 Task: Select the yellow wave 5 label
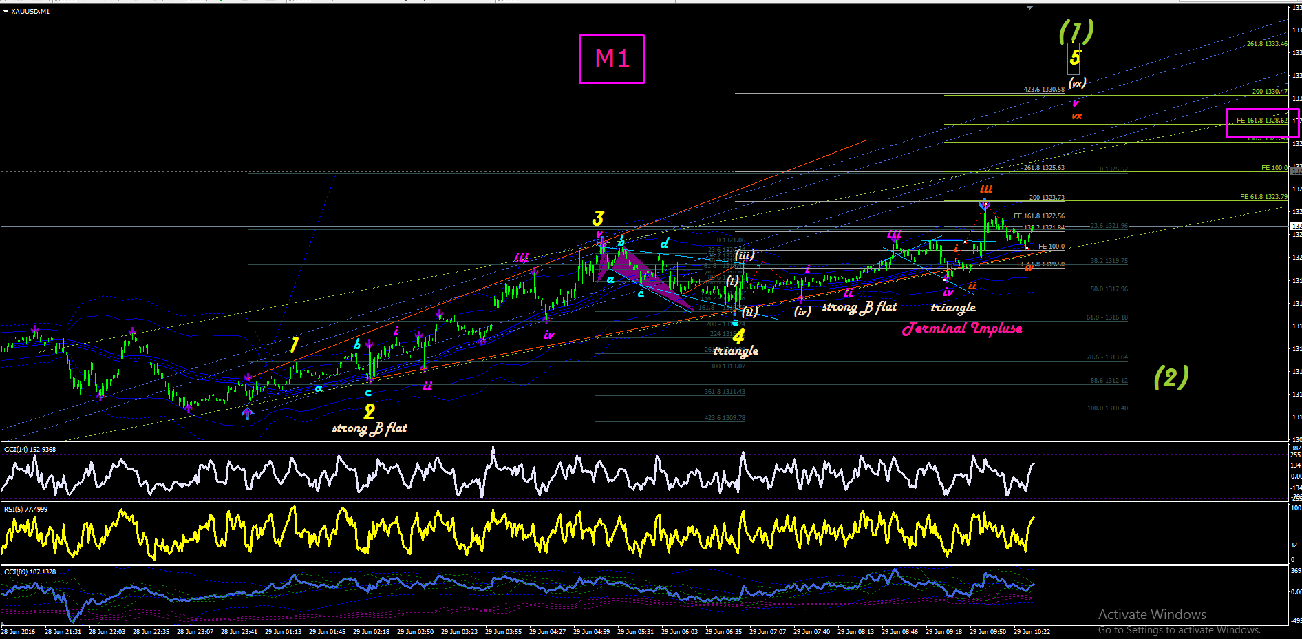[1075, 59]
